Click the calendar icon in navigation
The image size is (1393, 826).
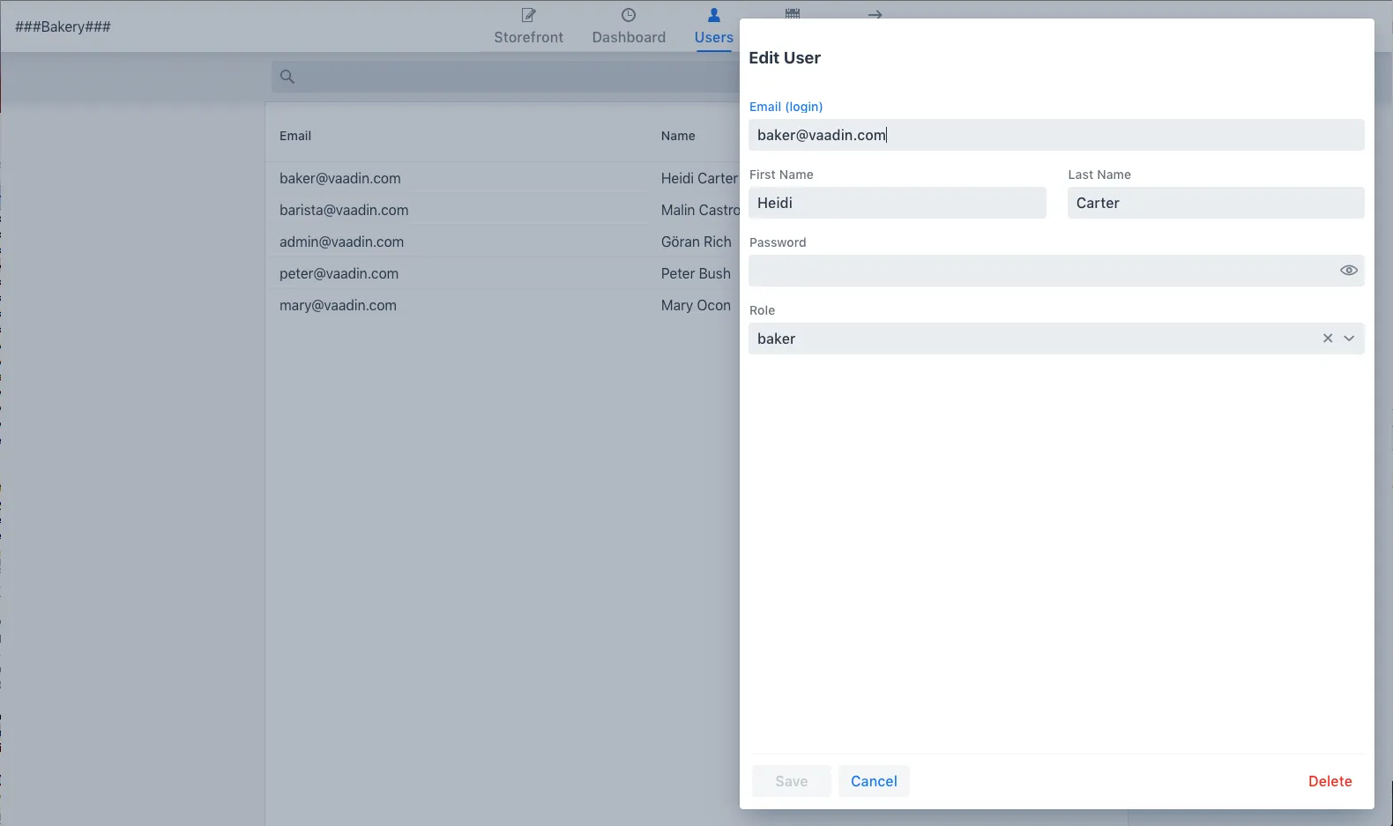point(793,13)
